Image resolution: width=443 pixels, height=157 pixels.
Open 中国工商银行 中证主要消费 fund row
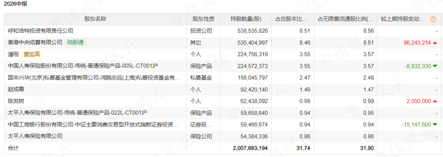click(93, 124)
